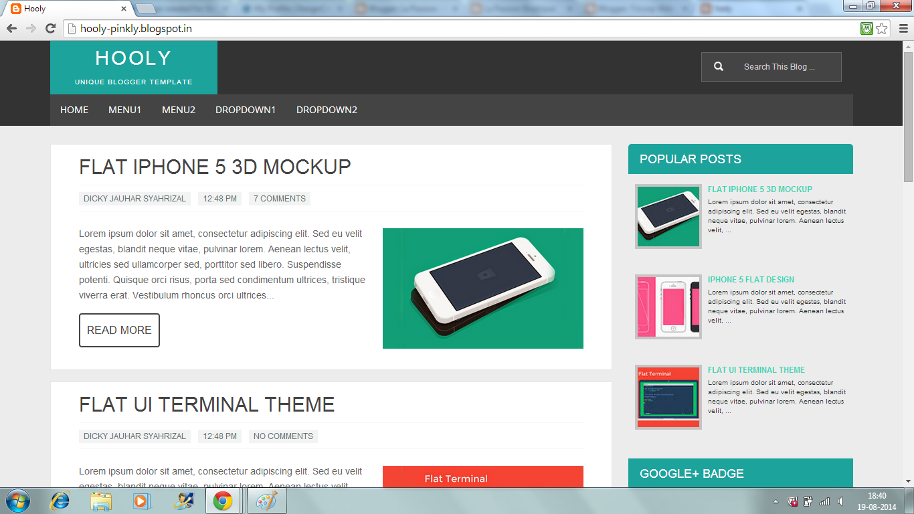Click the IPHONE 5 FLAT DESIGN post thumbnail

click(668, 307)
